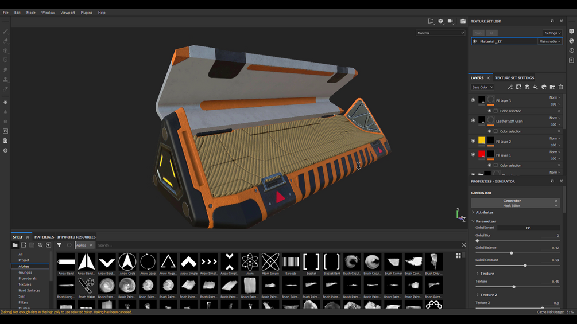This screenshot has width=577, height=324.
Task: Hide the Fill layer 2 layer
Action: [473, 141]
